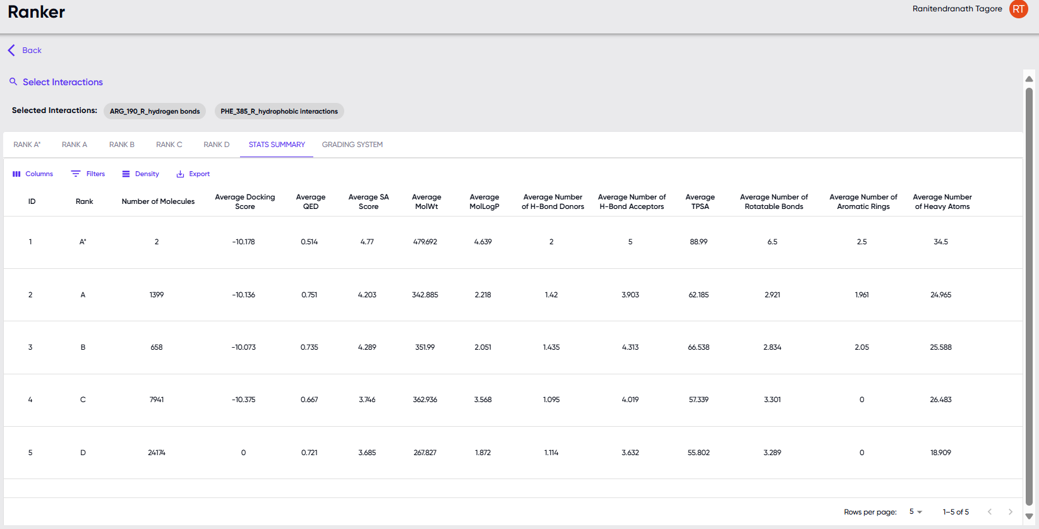Click Average Number of Heavy Atoms header
This screenshot has height=529, width=1039.
pyautogui.click(x=942, y=202)
